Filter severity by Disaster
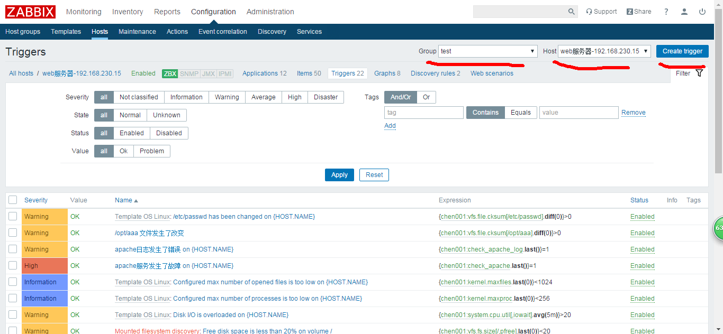 pos(326,97)
